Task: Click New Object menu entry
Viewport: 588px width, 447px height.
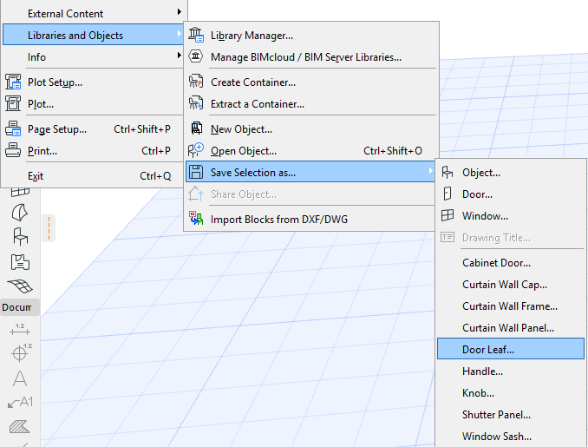Action: (x=241, y=129)
